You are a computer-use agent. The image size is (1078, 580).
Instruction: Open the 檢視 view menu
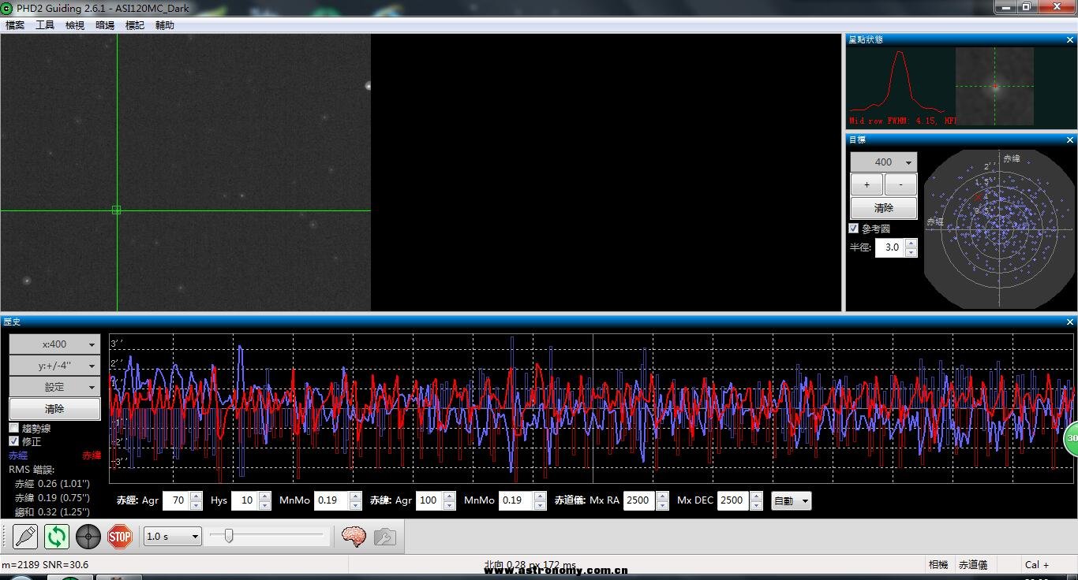[x=75, y=25]
